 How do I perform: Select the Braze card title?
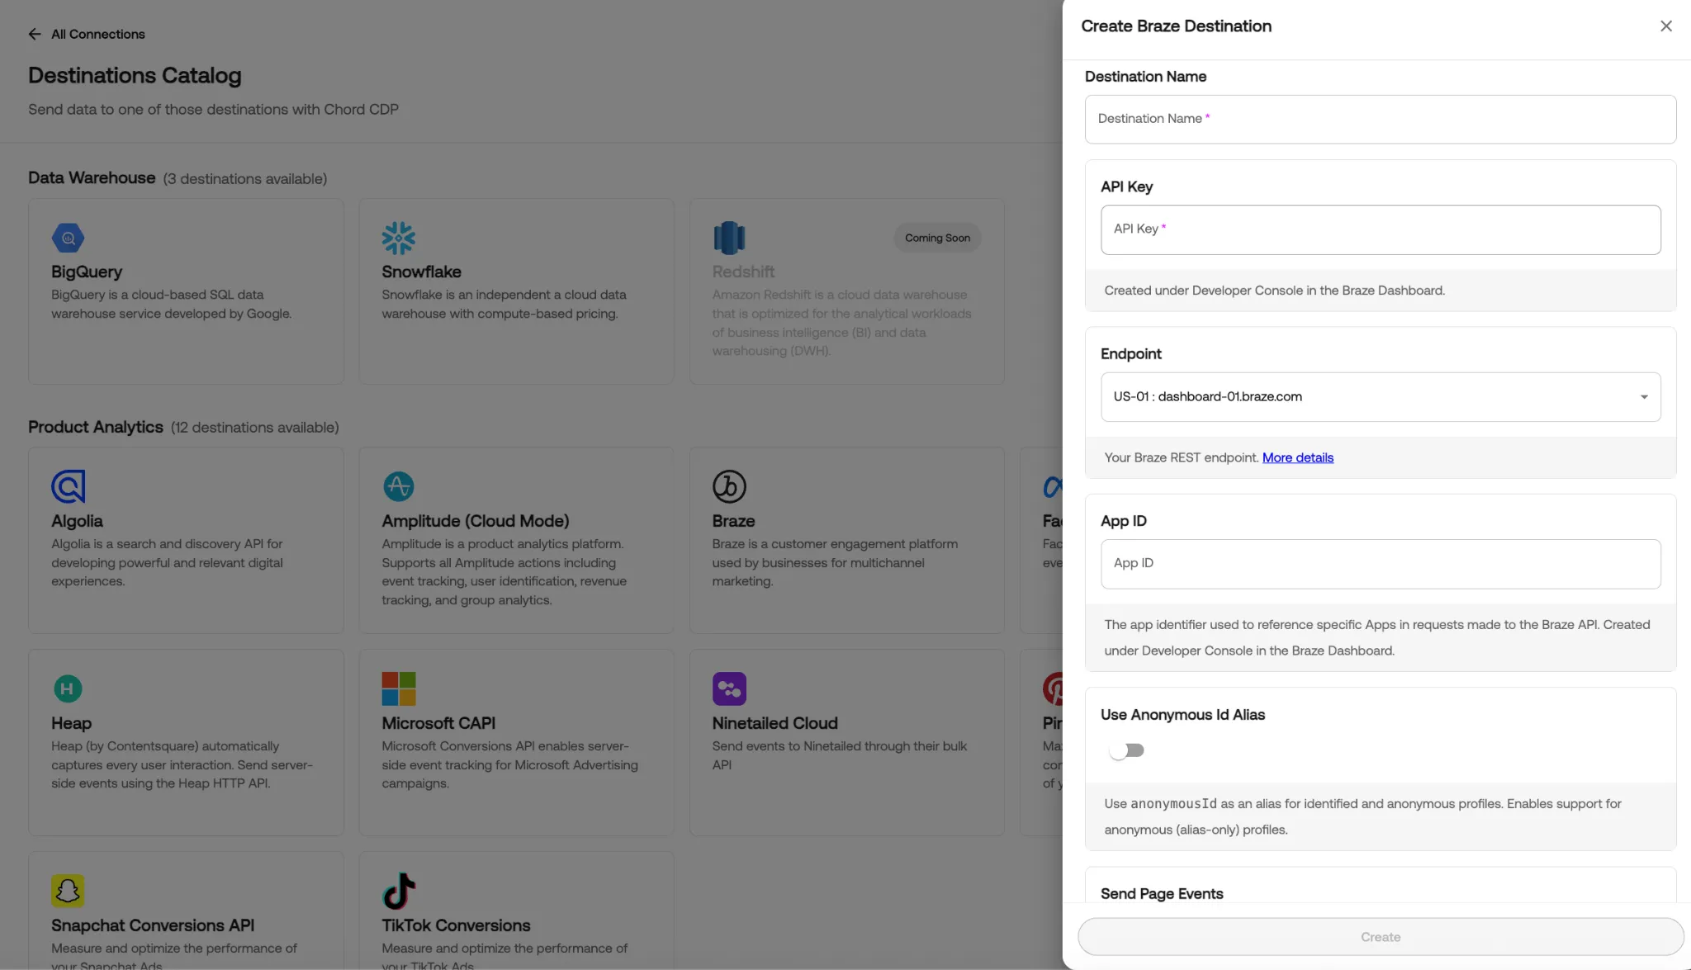(x=733, y=521)
